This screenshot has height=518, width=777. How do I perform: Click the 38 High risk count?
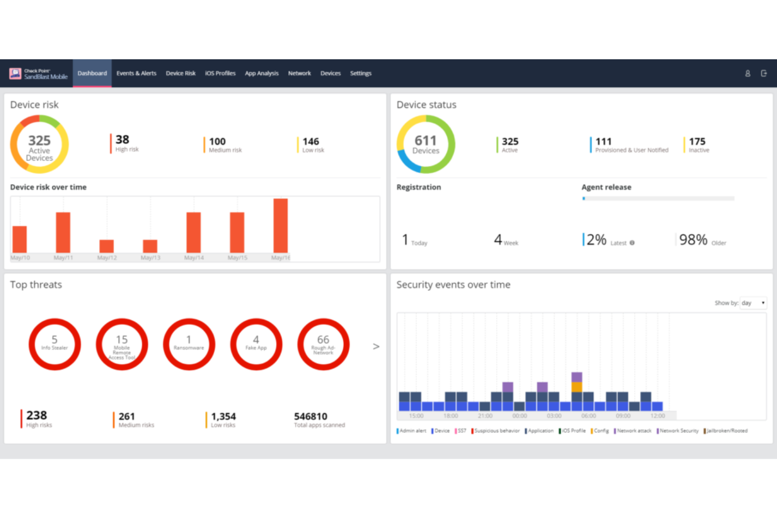123,140
